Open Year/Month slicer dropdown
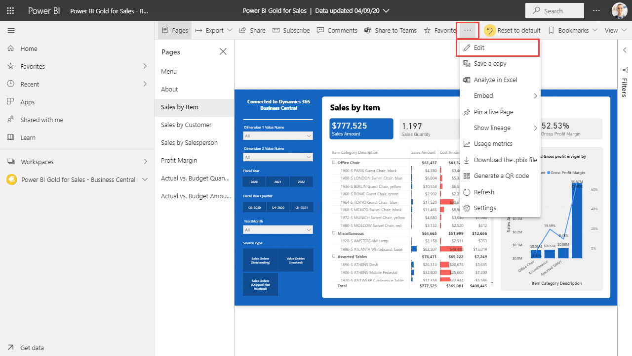Viewport: 632px width, 356px height. 278,230
